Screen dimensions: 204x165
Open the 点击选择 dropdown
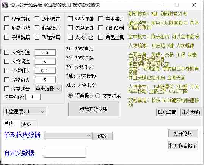(48, 89)
